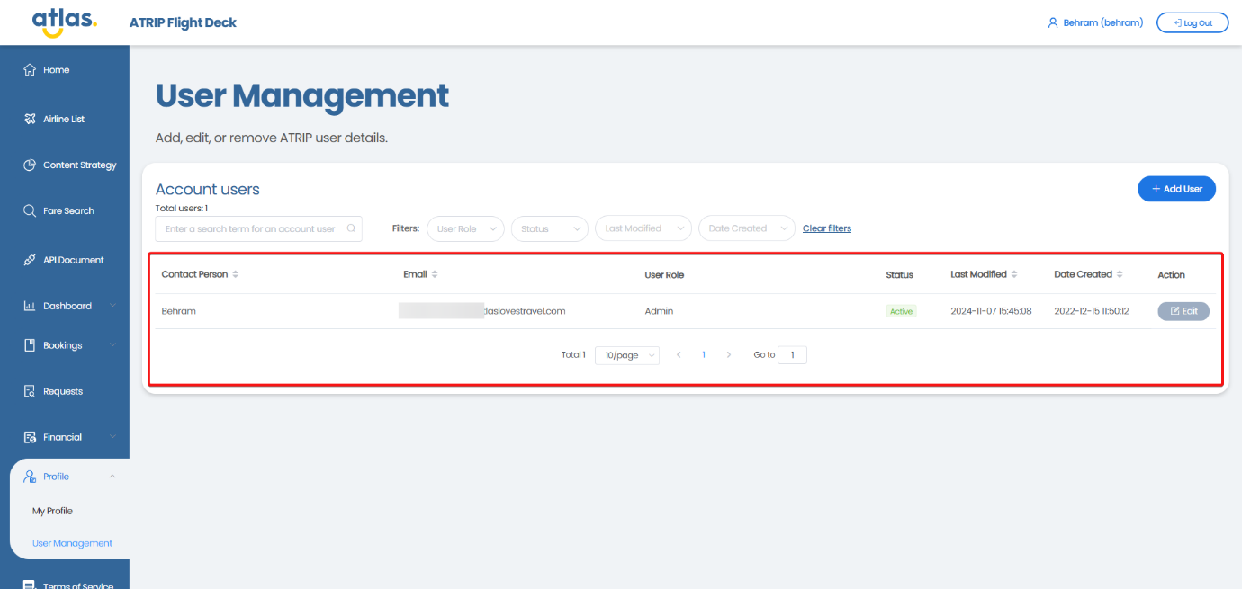This screenshot has width=1242, height=589.
Task: Open the User Role filter dropdown
Action: pyautogui.click(x=465, y=228)
